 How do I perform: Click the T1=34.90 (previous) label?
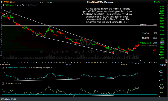coord(149,46)
